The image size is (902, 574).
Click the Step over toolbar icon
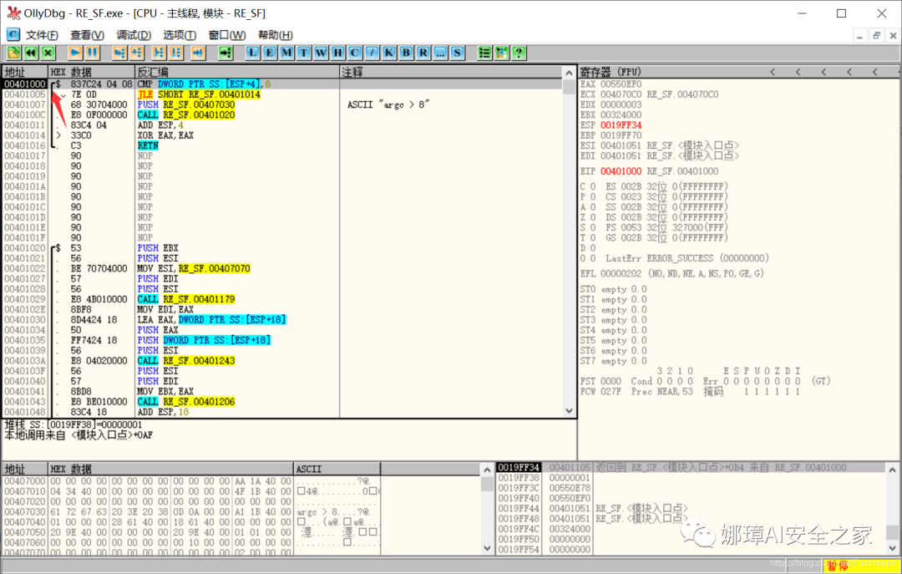point(137,53)
